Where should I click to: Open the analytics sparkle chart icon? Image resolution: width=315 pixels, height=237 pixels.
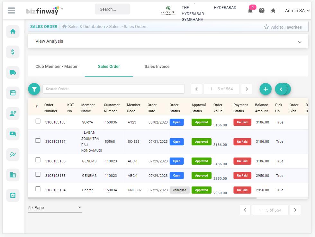pos(13,154)
